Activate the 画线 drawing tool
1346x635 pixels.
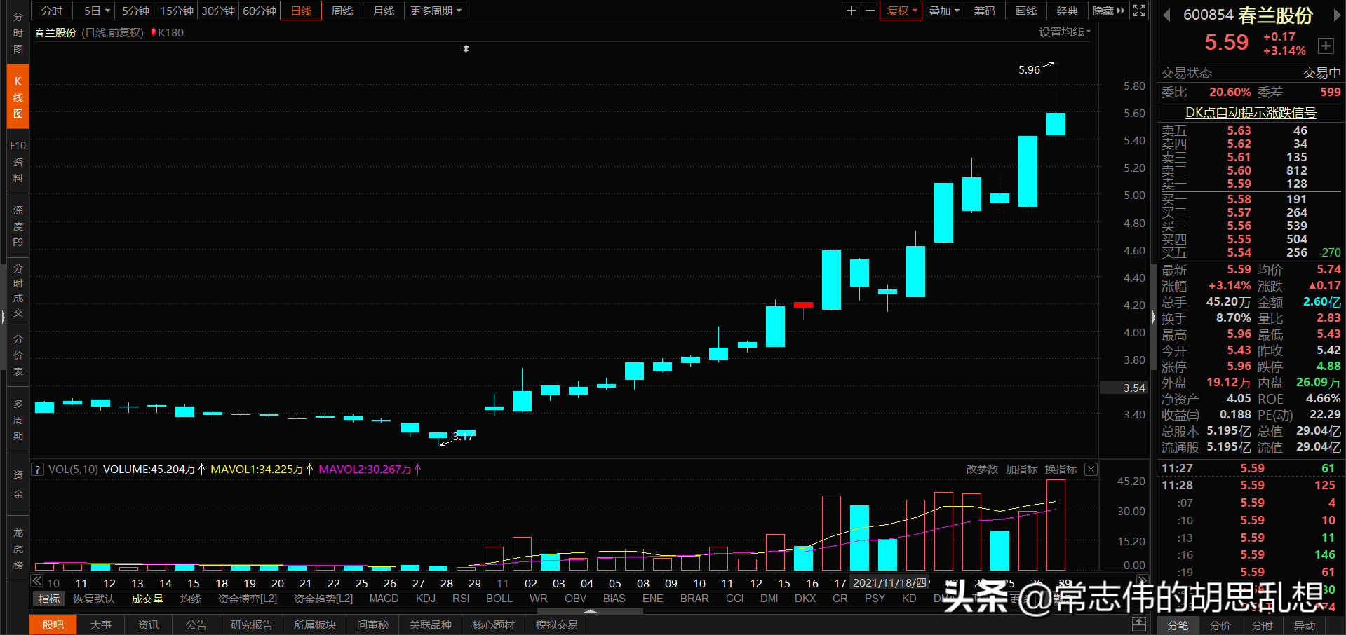click(x=1025, y=11)
